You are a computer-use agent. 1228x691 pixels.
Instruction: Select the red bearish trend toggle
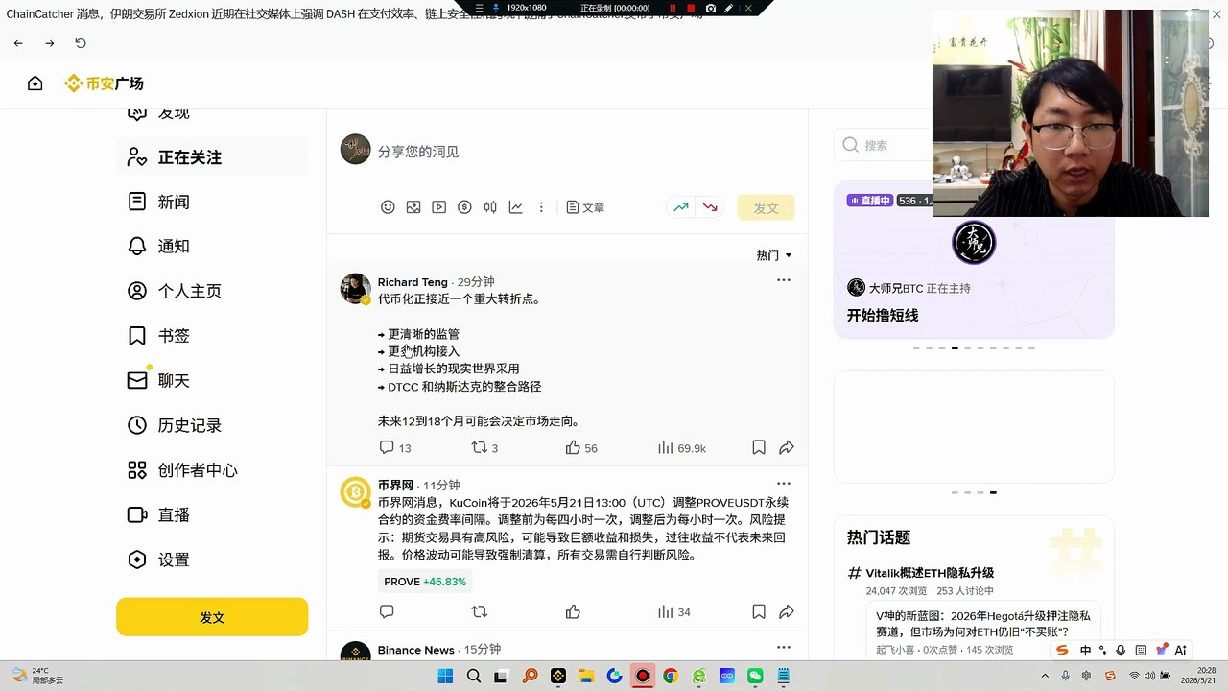710,207
